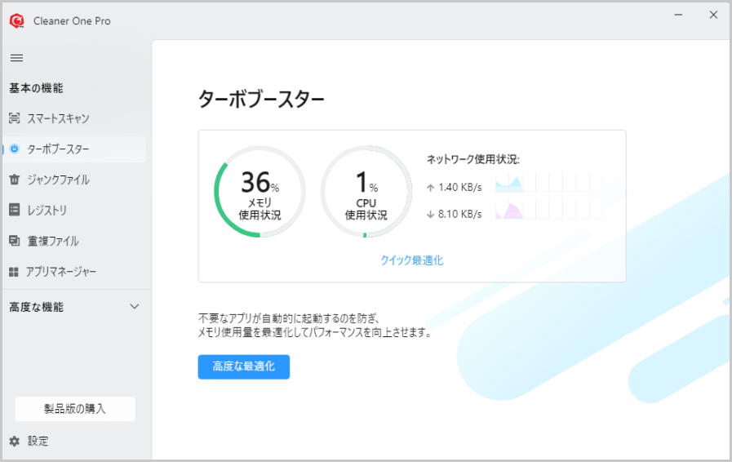Image resolution: width=732 pixels, height=462 pixels.
Task: Click the App Manager grid icon
Action: (x=15, y=271)
